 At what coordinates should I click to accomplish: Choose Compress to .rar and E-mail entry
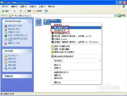click(x=76, y=42)
